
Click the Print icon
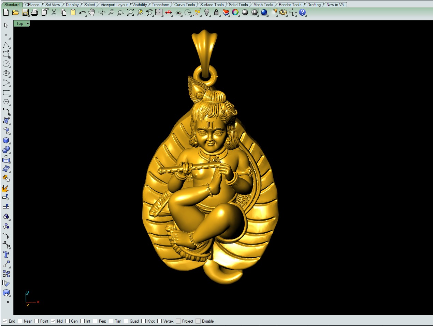tap(34, 13)
